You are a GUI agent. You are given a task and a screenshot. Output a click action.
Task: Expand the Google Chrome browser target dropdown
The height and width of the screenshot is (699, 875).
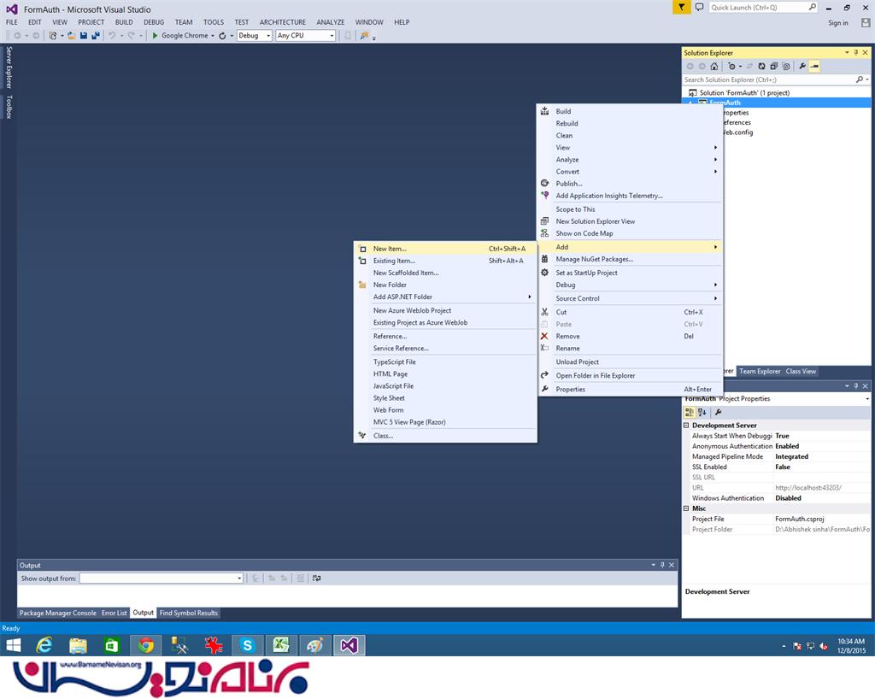pos(213,36)
